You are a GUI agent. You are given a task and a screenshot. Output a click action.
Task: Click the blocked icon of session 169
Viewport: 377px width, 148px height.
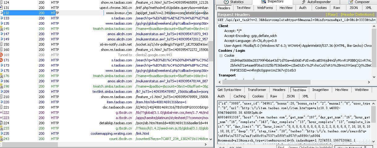[1, 55]
